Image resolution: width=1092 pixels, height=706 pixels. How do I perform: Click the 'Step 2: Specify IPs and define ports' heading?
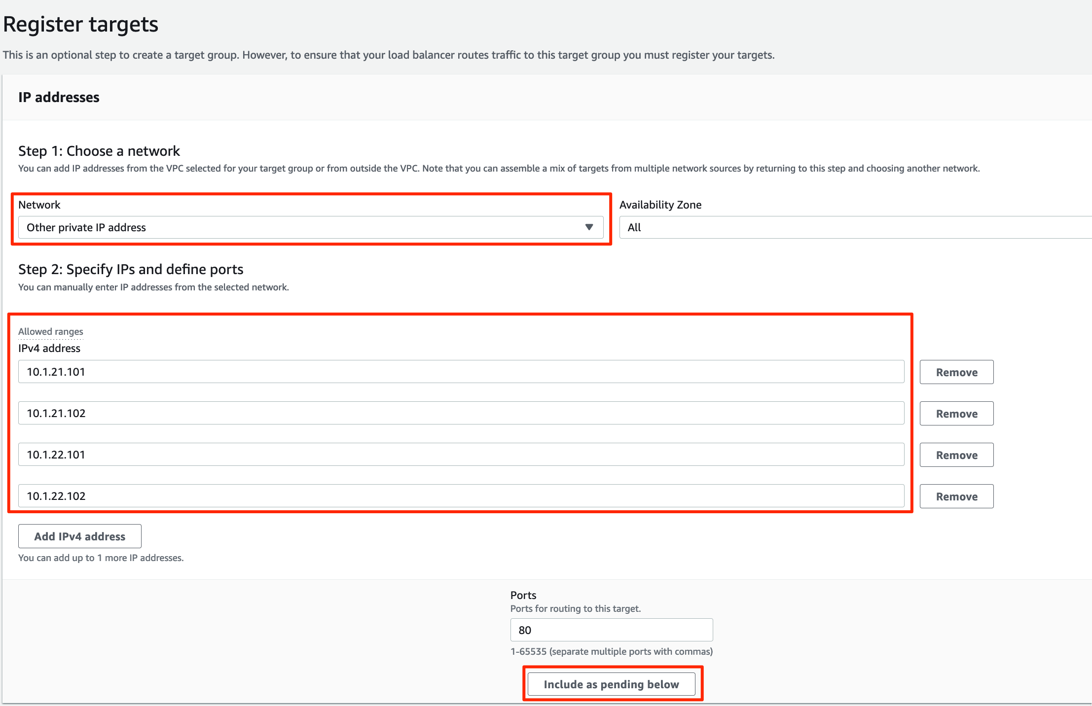tap(131, 269)
